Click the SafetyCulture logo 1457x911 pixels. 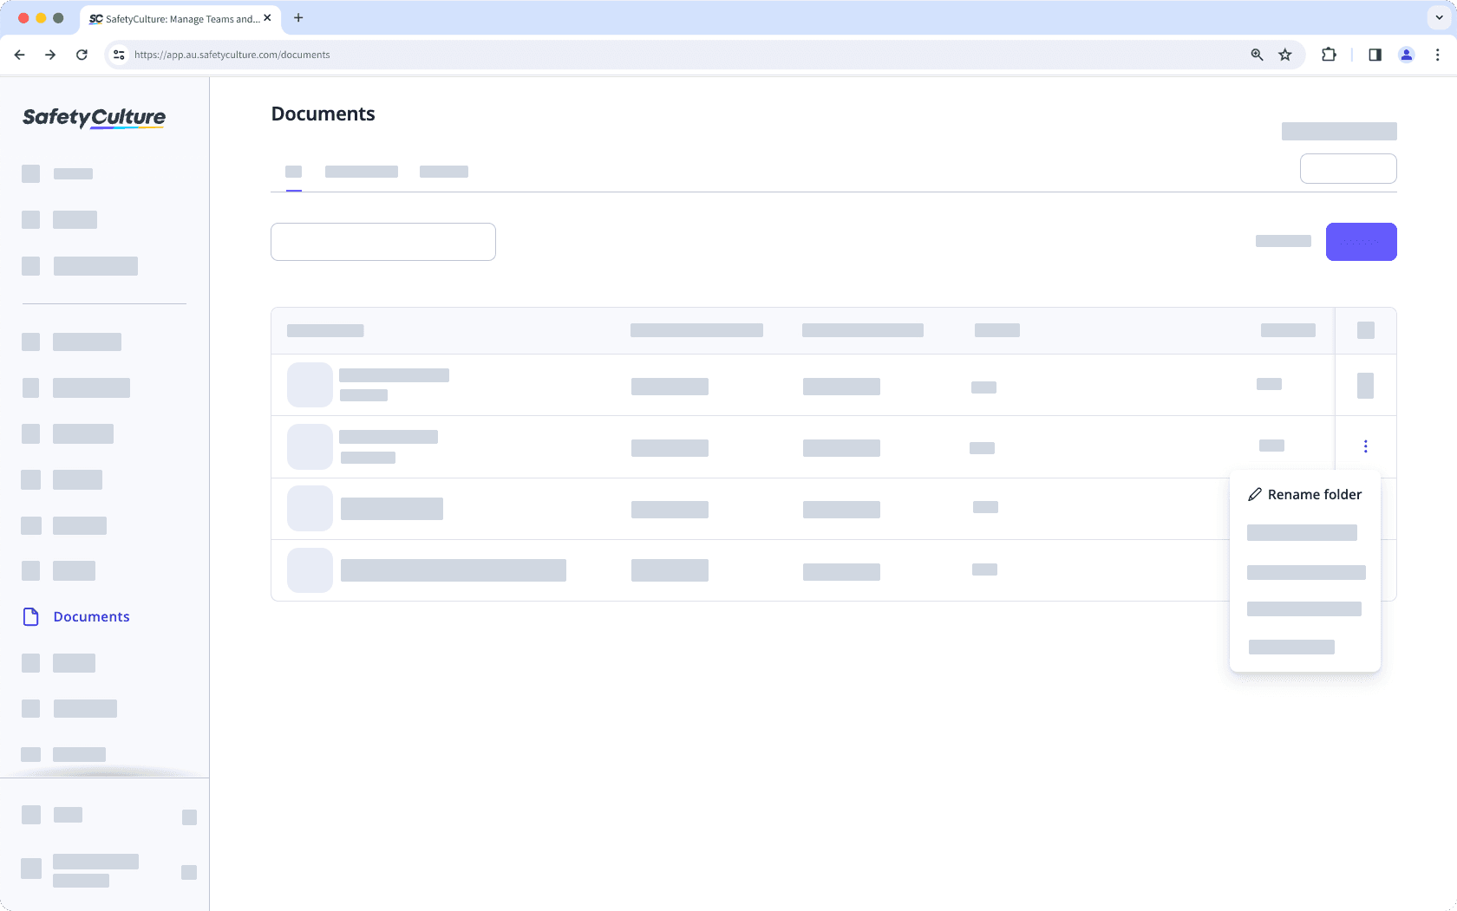pos(93,118)
